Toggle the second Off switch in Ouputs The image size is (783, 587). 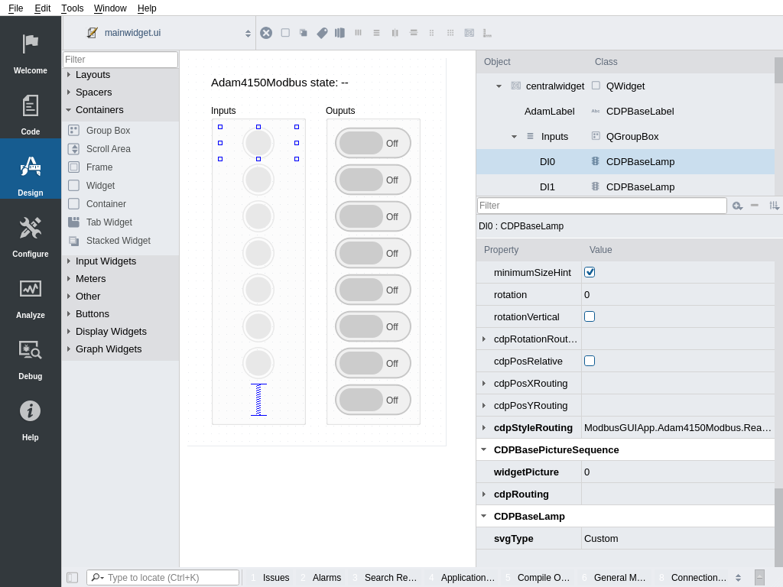(x=373, y=180)
